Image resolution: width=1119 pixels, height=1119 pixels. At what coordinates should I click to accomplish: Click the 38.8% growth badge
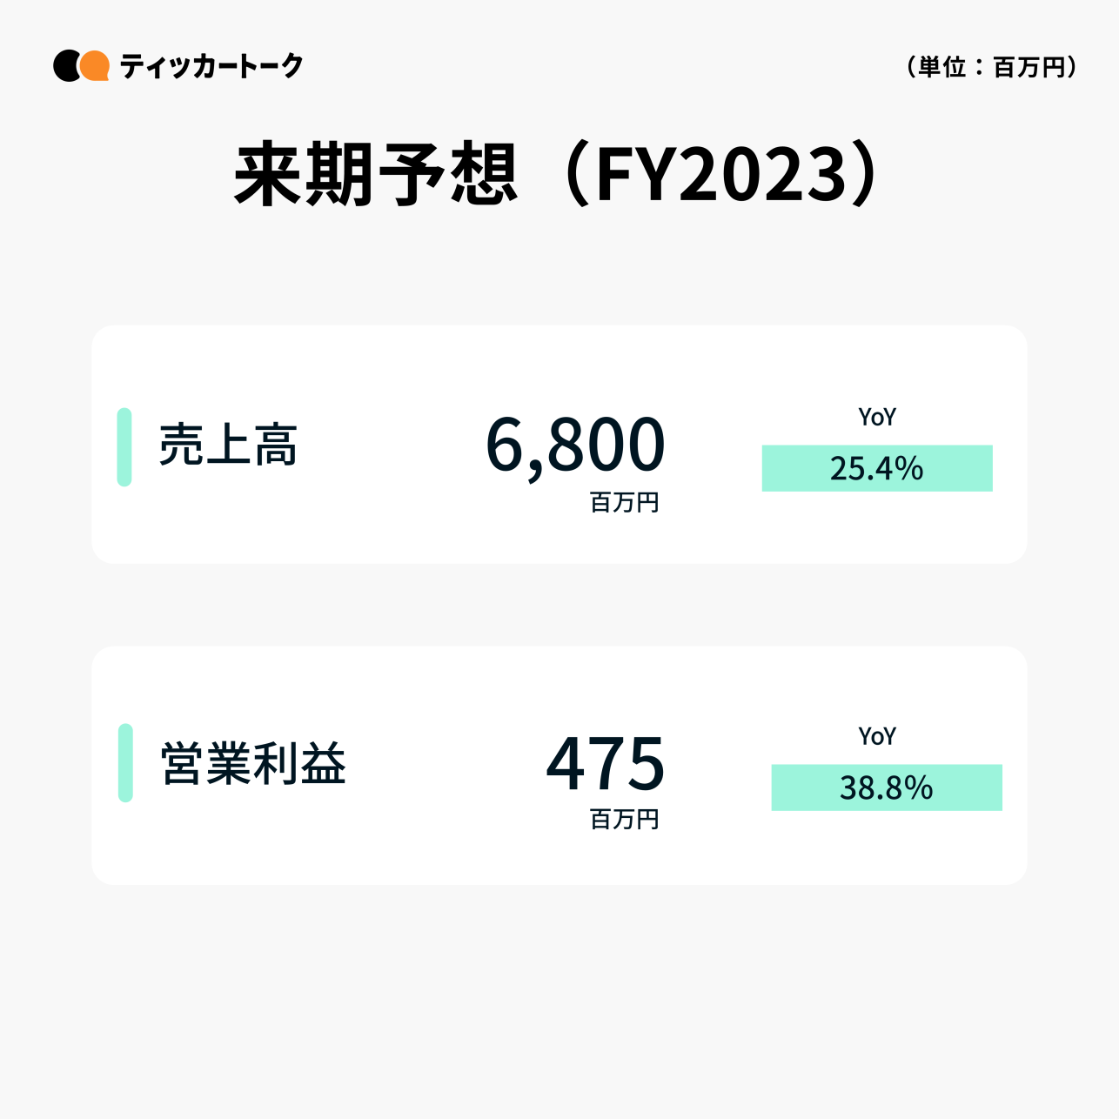click(x=887, y=787)
